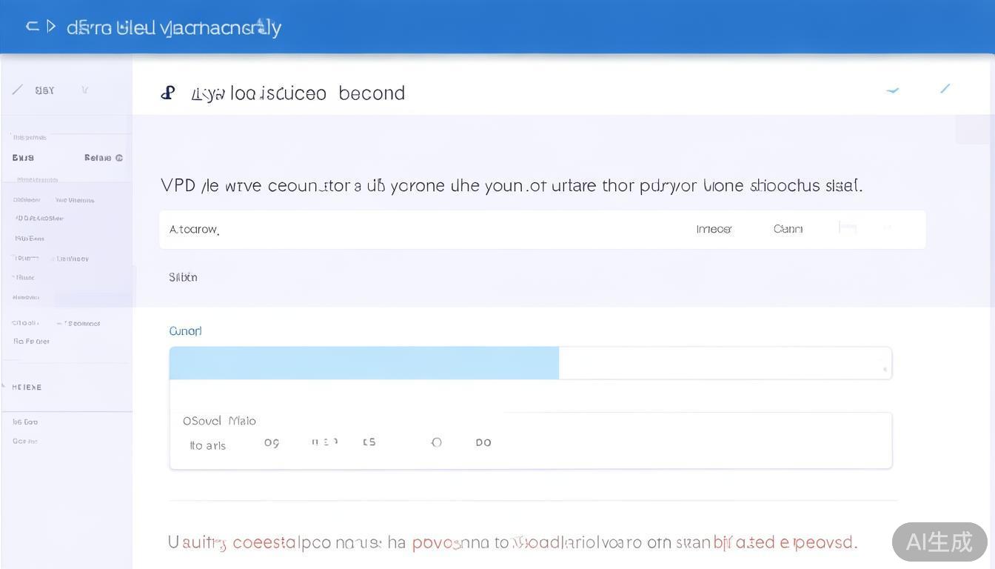Click the dark icon before the page heading
Screen dimensions: 995x569
(x=168, y=93)
